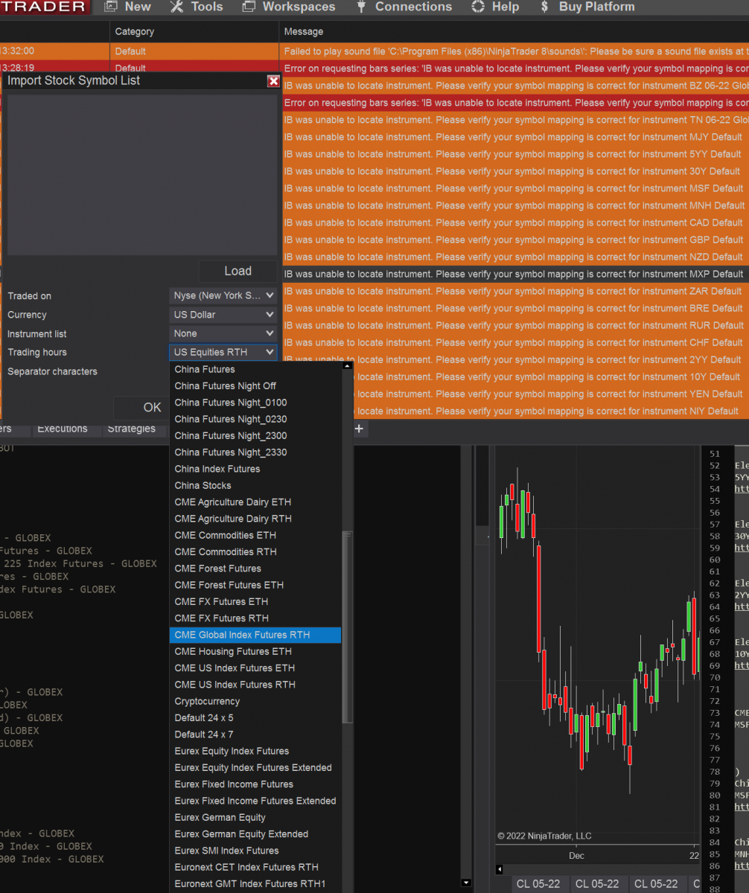Select Eurex German Equity option
Viewport: 749px width, 893px height.
255,817
